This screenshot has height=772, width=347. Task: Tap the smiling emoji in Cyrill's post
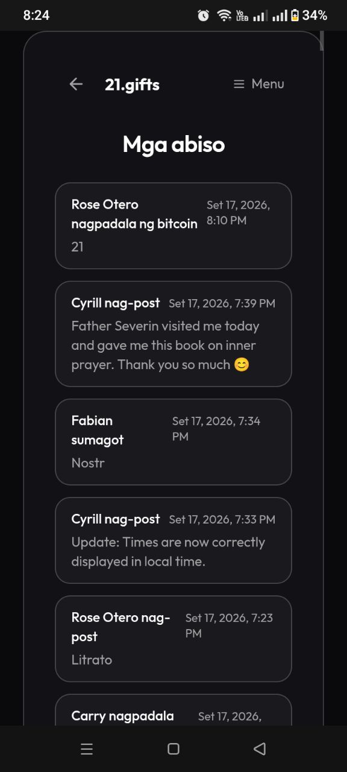[x=242, y=365]
